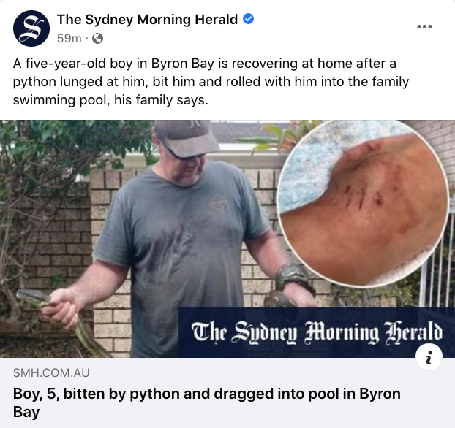Viewport: 455px width, 428px height.
Task: Click the blue verified badge
Action: click(248, 19)
